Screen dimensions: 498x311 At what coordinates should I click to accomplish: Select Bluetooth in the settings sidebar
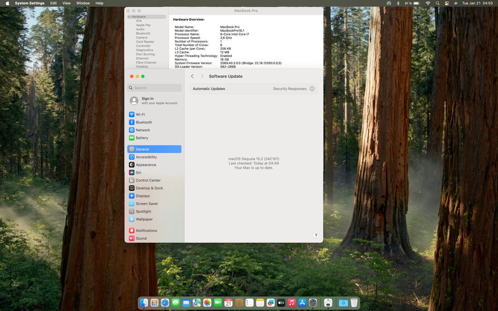144,122
